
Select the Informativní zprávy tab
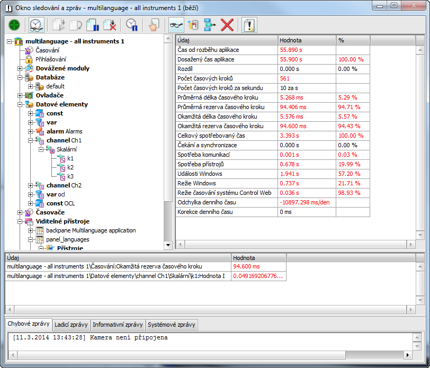pyautogui.click(x=118, y=325)
